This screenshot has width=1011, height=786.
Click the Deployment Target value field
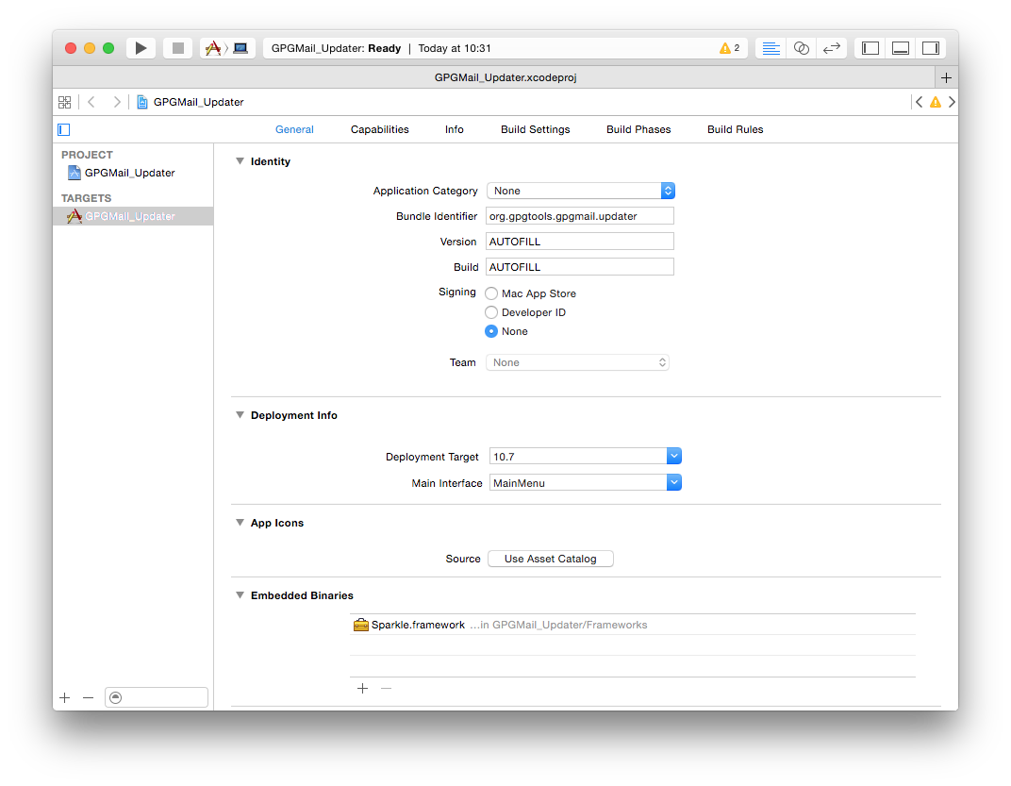pyautogui.click(x=578, y=457)
